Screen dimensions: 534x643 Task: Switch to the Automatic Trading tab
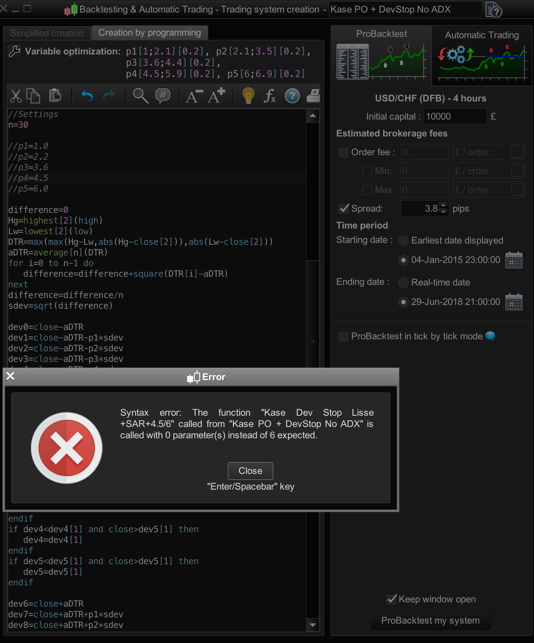tap(482, 55)
